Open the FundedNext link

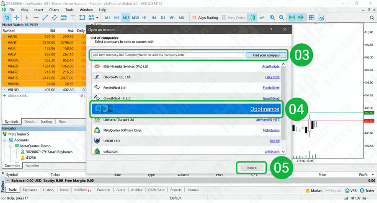[271, 88]
